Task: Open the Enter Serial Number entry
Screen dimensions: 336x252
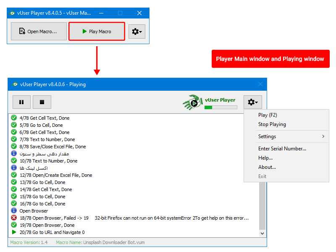Action: [282, 149]
